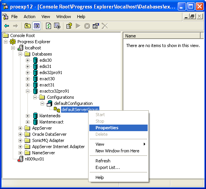Click the edis31 database cylinder icon
This screenshot has width=206, height=189.
coord(35,66)
